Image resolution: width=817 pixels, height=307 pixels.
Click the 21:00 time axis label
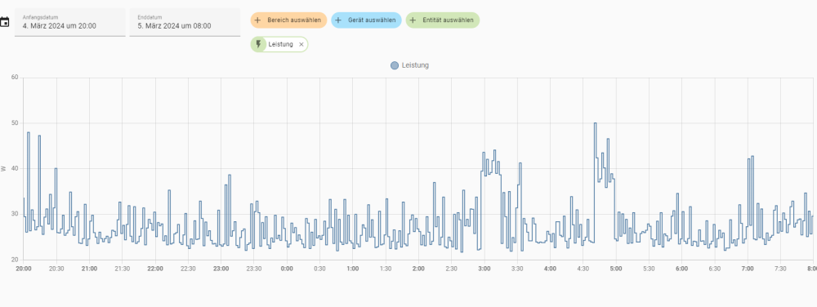pos(89,269)
